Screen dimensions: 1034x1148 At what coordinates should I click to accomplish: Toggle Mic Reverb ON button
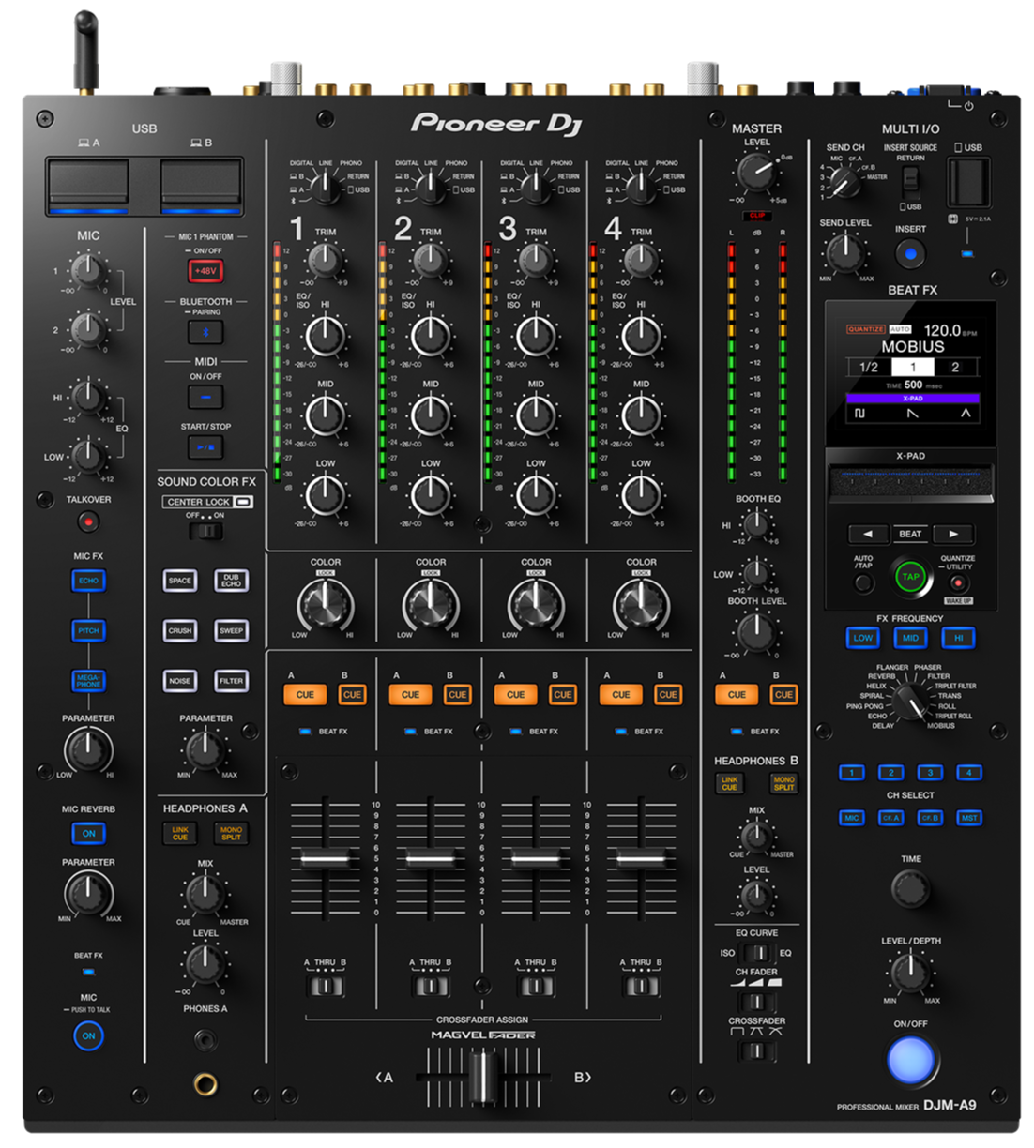click(x=88, y=833)
